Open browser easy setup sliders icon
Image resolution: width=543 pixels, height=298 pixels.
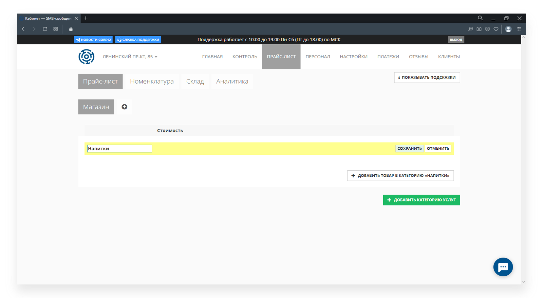tap(519, 29)
